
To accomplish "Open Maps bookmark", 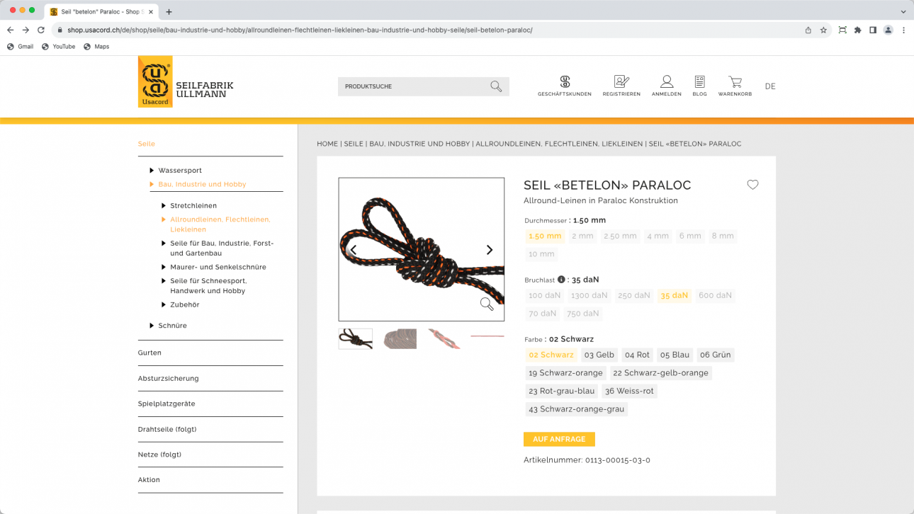I will (x=96, y=47).
